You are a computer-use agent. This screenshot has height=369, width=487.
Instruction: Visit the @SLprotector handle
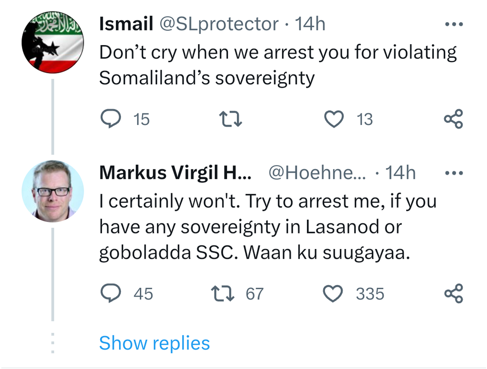pos(219,24)
